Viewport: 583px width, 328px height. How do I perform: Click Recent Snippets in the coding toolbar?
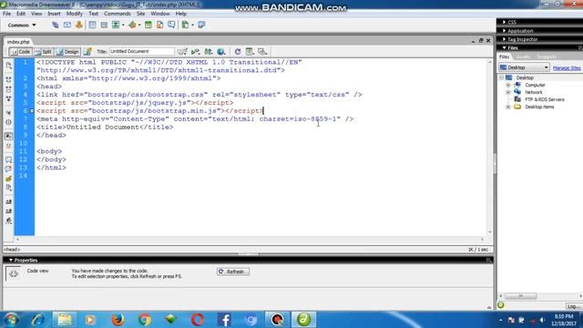pyautogui.click(x=8, y=189)
